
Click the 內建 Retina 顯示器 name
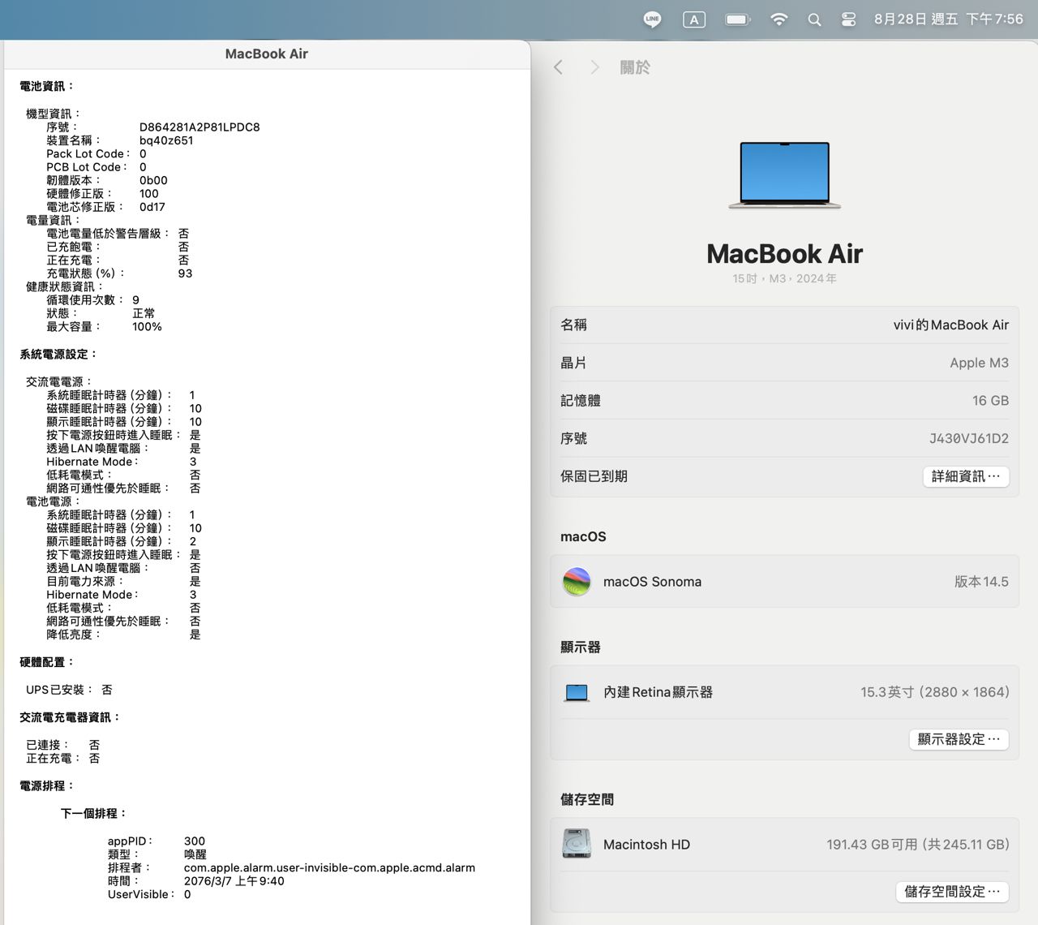coord(658,692)
